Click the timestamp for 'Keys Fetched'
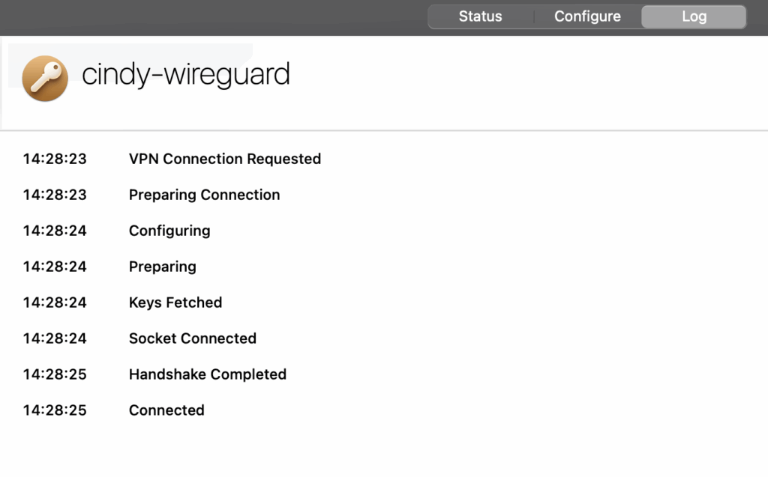The width and height of the screenshot is (768, 477). pyautogui.click(x=55, y=303)
